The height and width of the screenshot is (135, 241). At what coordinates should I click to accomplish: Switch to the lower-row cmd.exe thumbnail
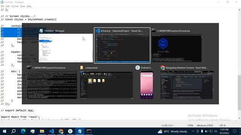tap(52, 85)
